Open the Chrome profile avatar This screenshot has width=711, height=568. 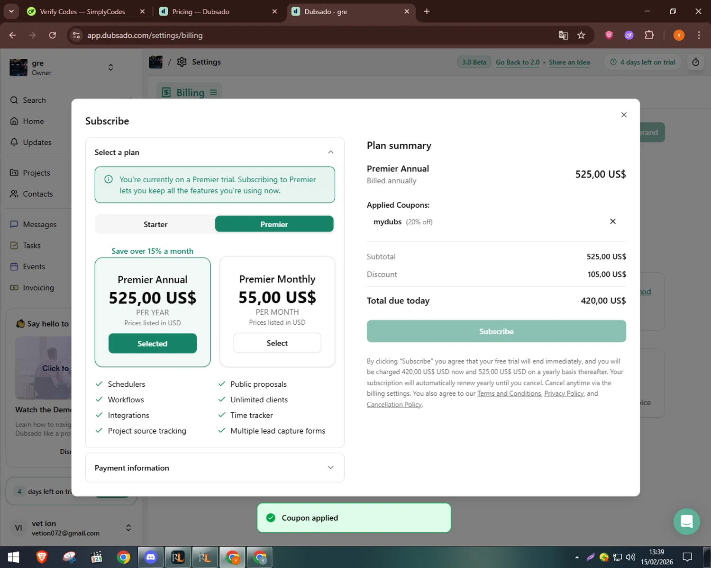tap(679, 35)
